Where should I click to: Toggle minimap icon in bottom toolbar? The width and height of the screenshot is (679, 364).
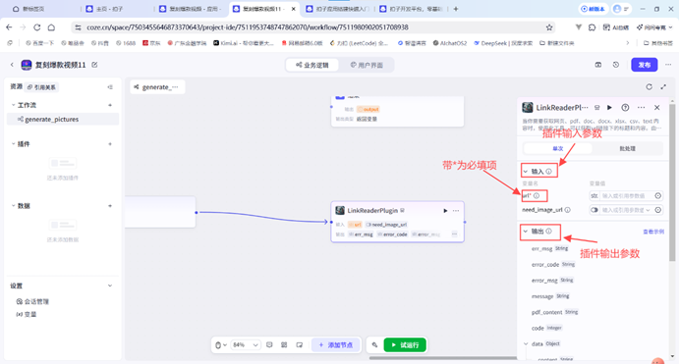tap(300, 345)
